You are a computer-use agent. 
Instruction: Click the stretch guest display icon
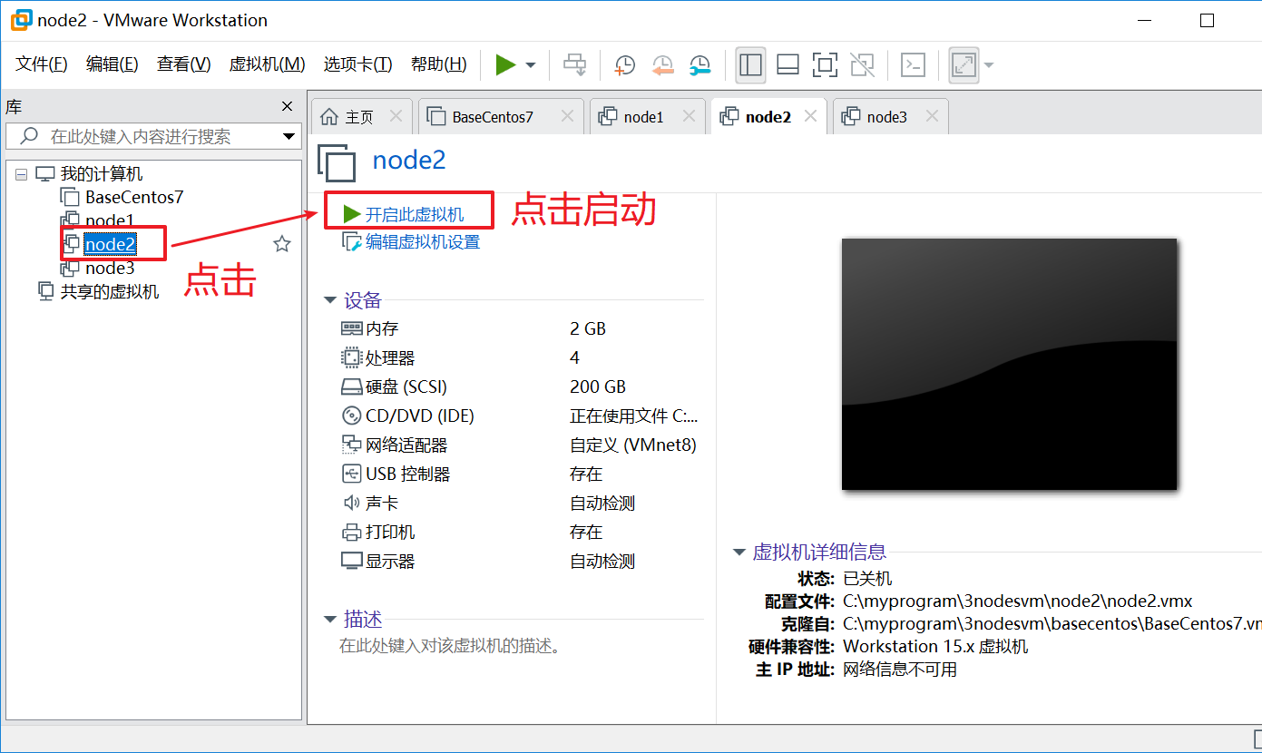pos(964,64)
